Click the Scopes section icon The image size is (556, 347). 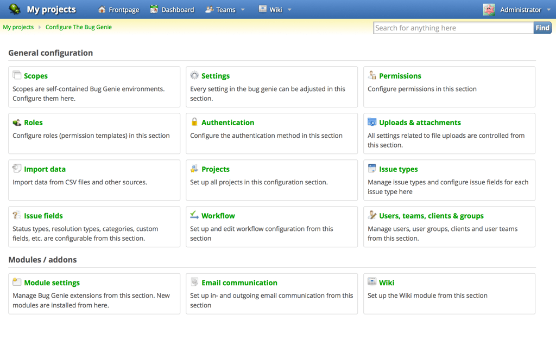click(17, 75)
